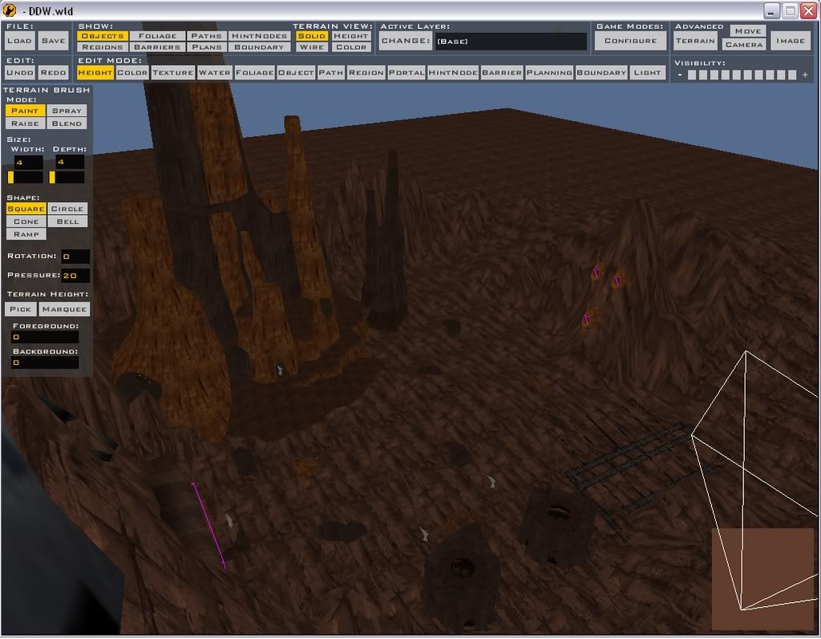Switch to Path edit mode
Screen dimensions: 821x639
tap(331, 73)
